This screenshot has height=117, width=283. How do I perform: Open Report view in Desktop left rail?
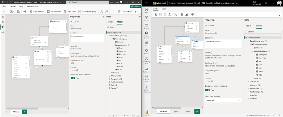pyautogui.click(x=3, y=16)
